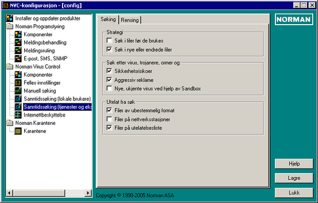Toggle Filer av ubestemmelig format checkbox

109,110
